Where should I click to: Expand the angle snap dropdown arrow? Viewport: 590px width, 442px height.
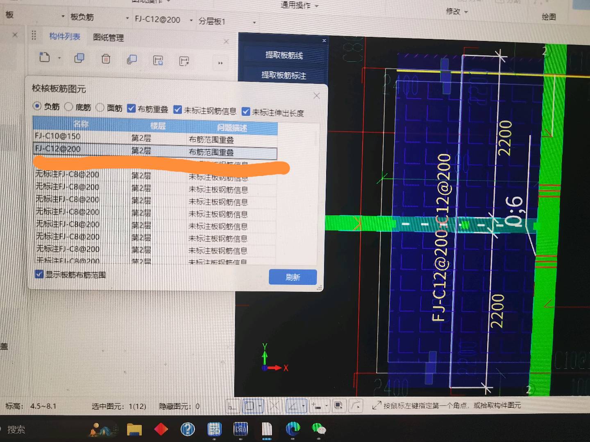[x=304, y=406]
